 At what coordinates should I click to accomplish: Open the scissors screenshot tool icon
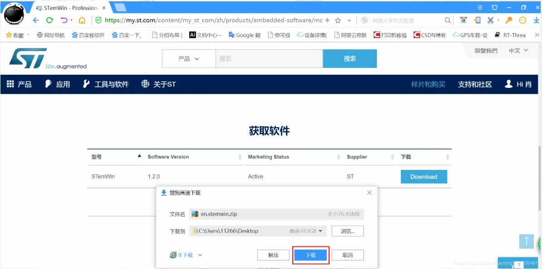click(491, 20)
